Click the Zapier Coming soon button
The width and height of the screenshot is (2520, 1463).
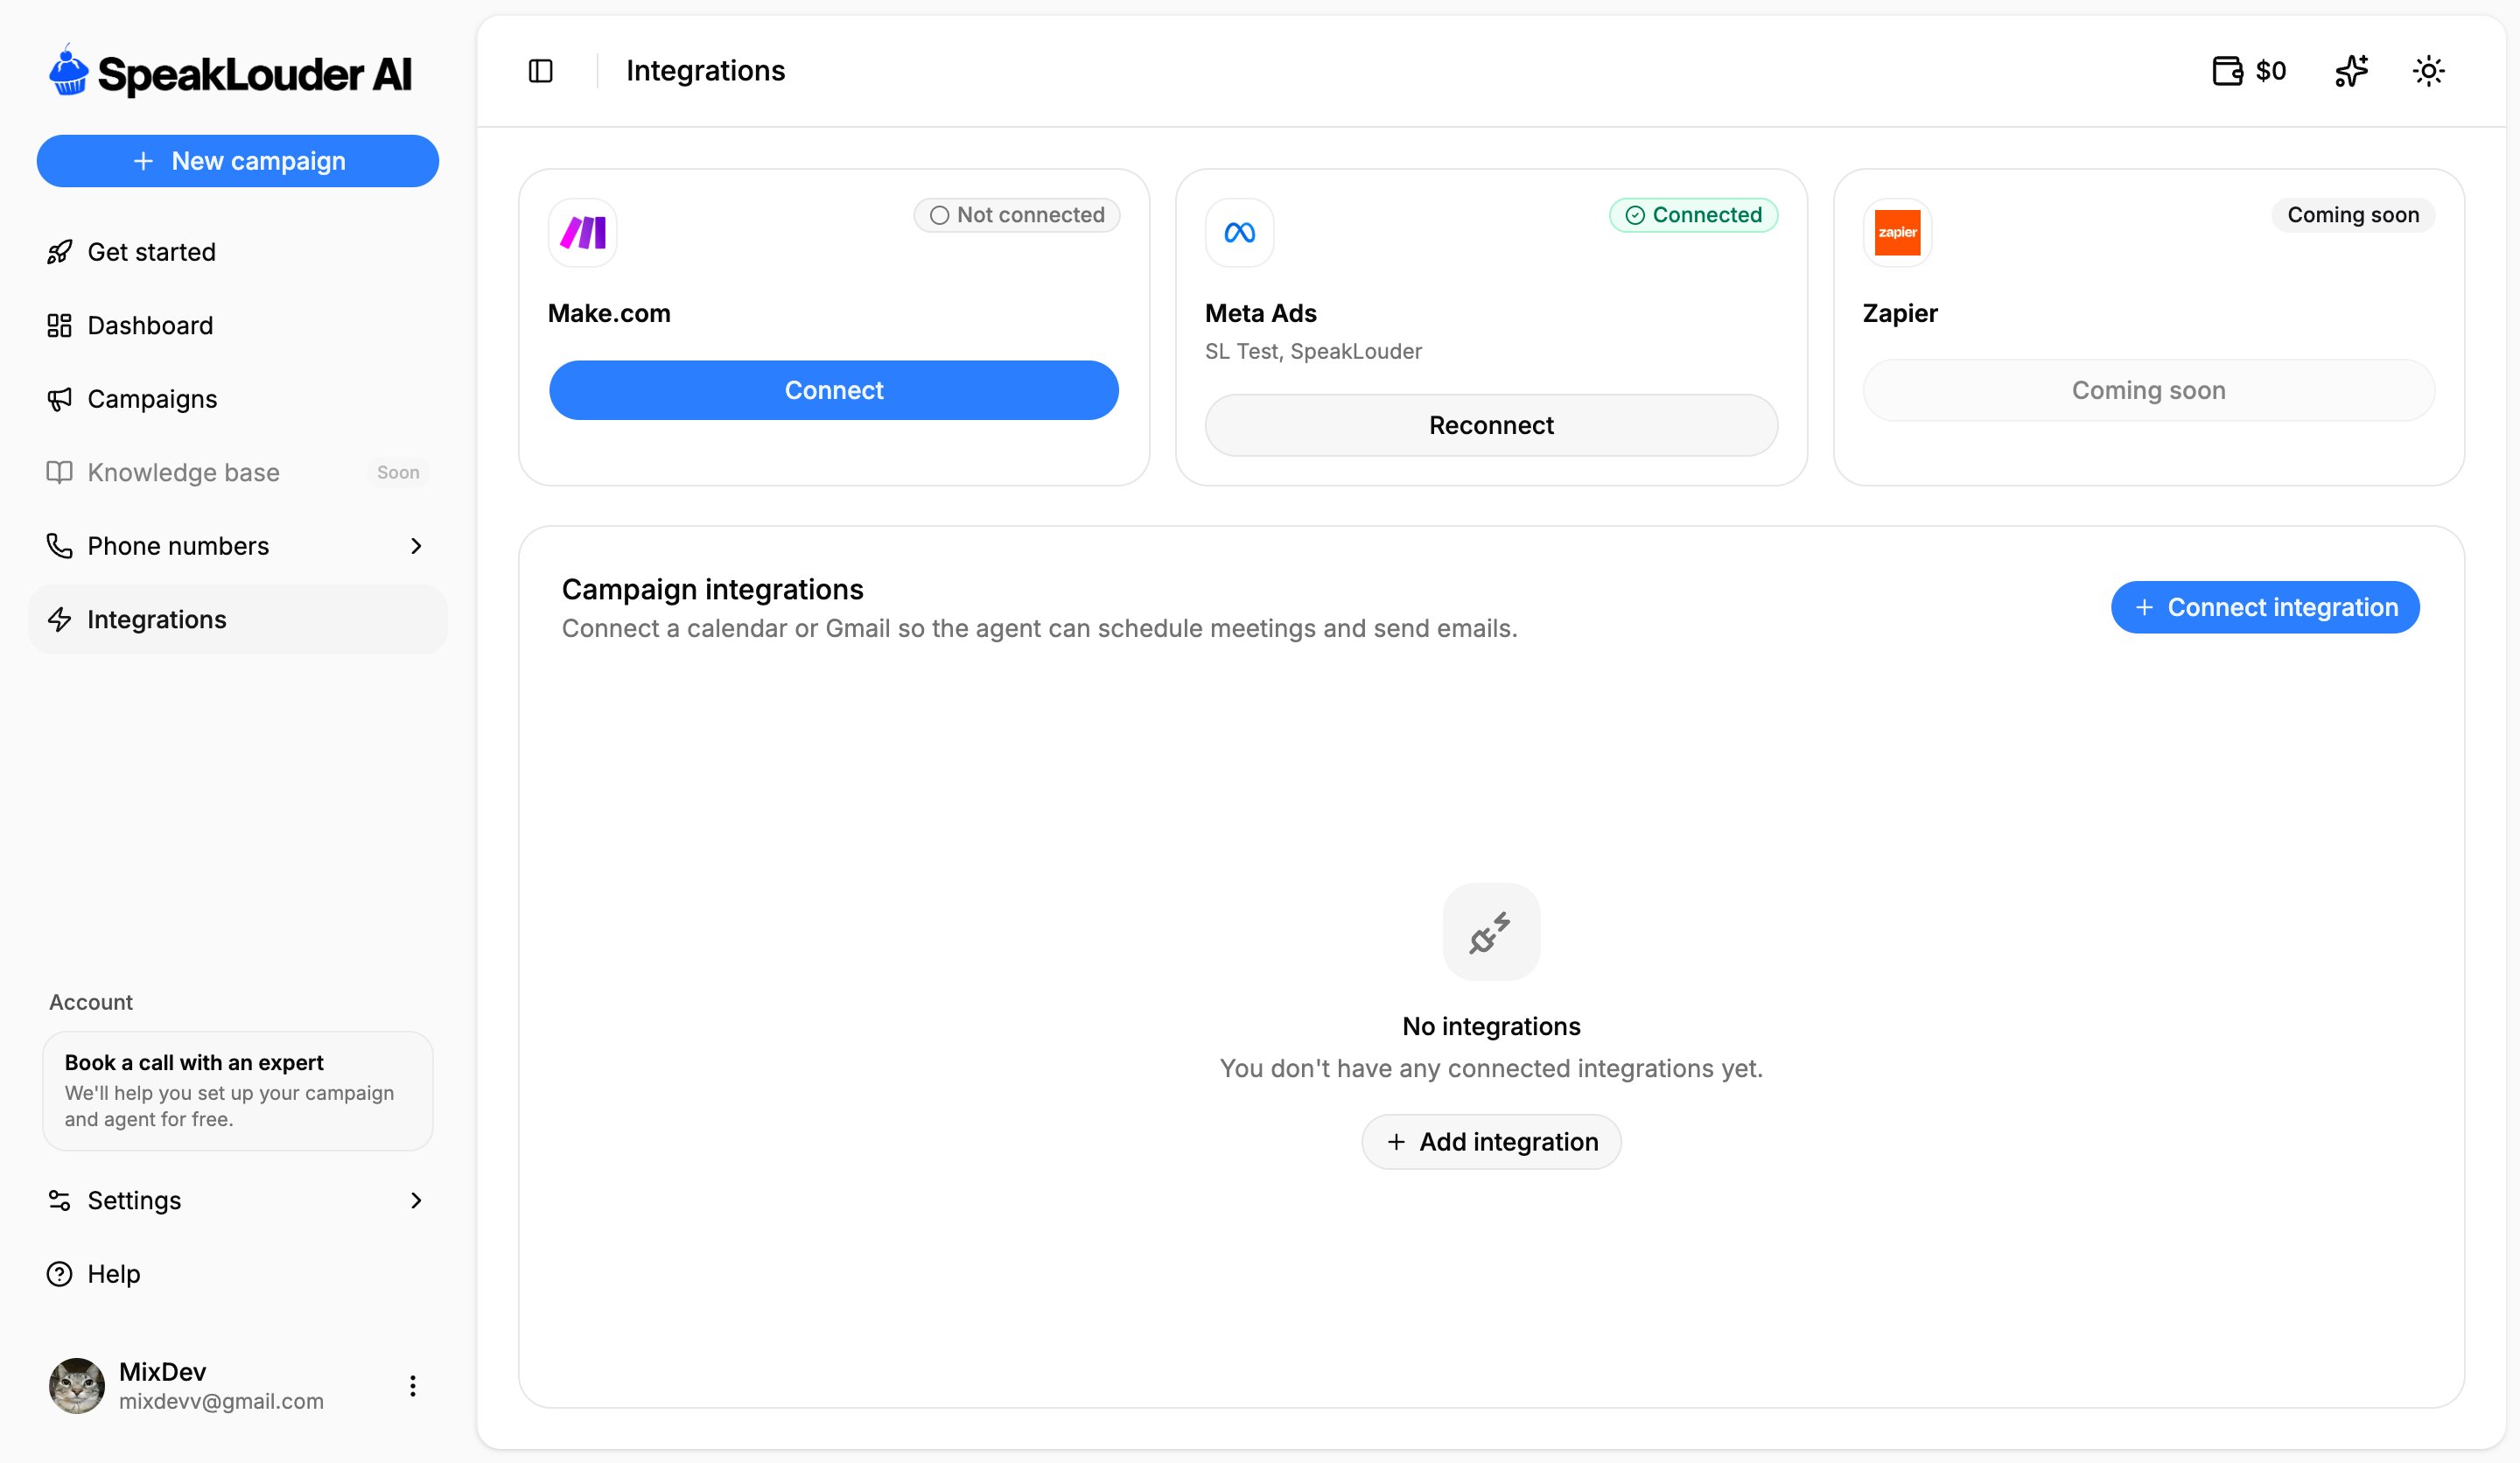[2148, 390]
